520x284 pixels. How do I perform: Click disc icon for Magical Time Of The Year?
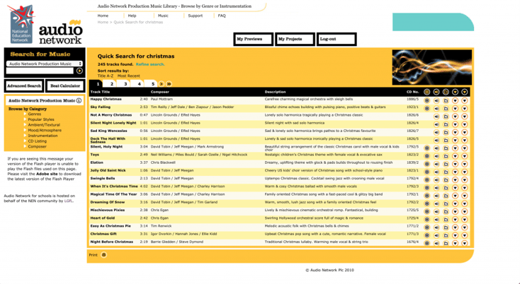tap(426, 196)
